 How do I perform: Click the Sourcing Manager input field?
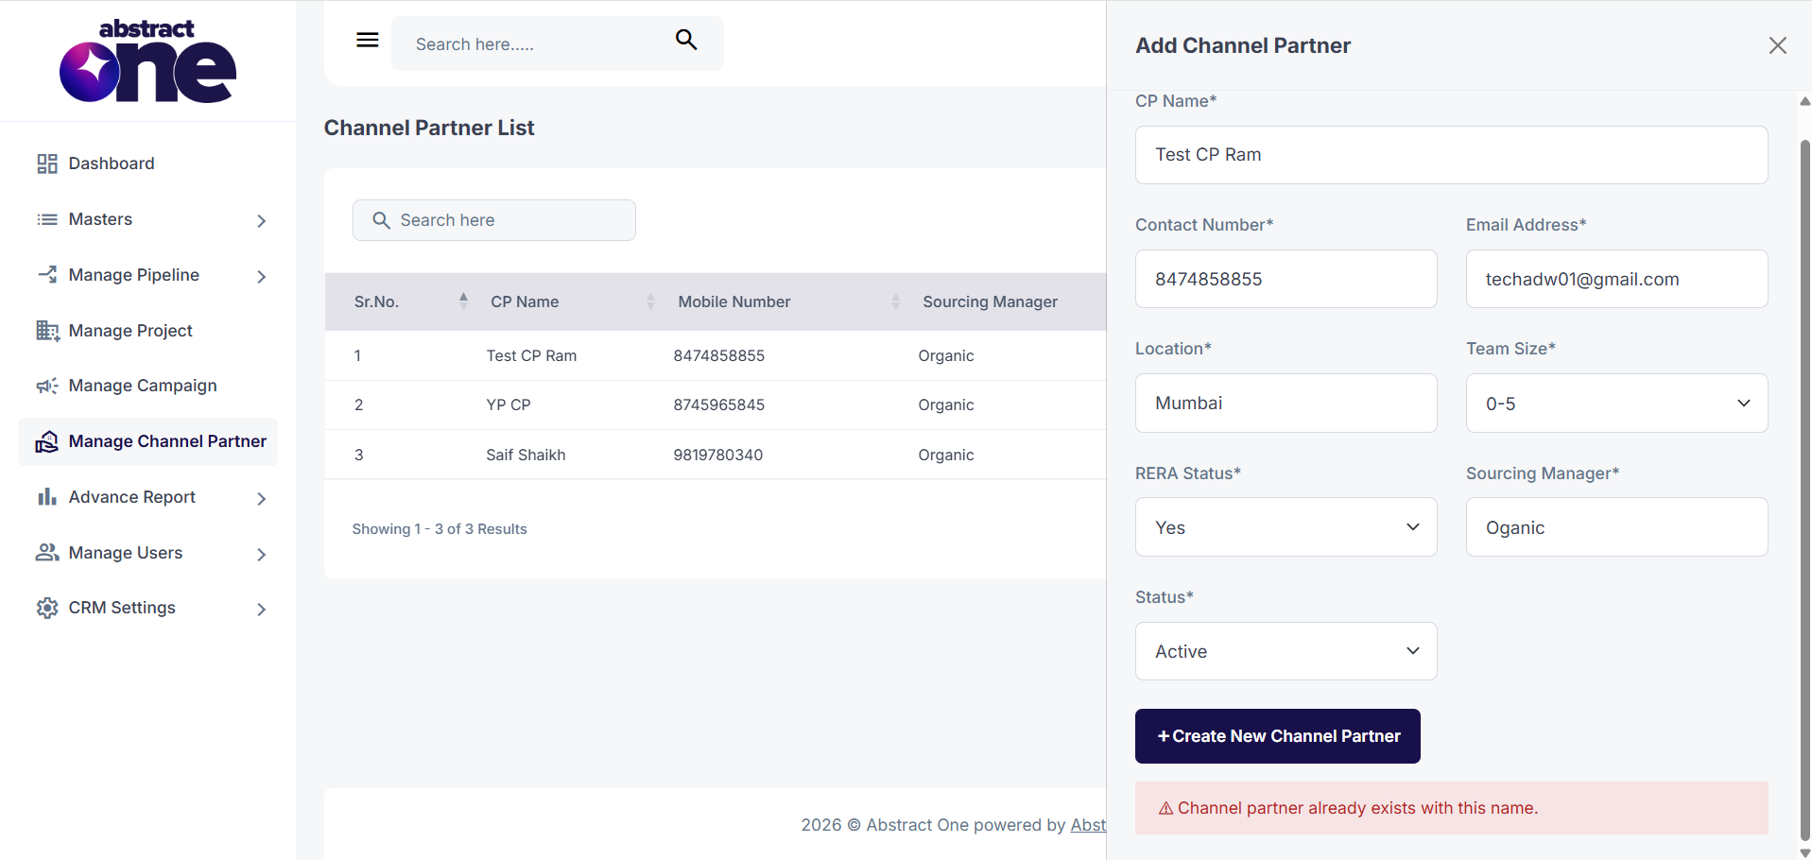tap(1616, 527)
